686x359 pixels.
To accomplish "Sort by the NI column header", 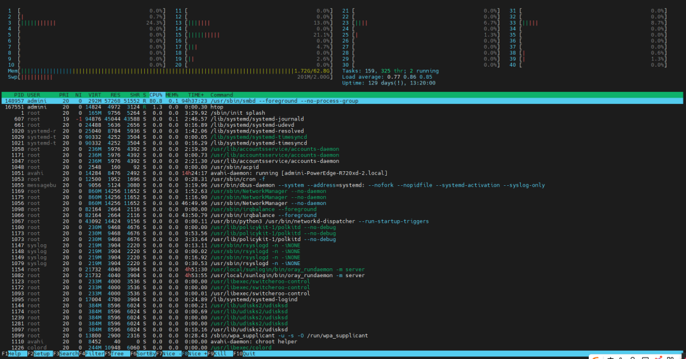I will coord(78,95).
